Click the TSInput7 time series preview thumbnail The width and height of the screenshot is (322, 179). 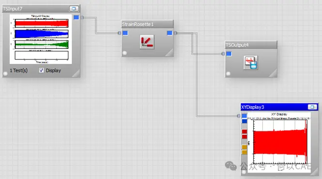(41, 39)
